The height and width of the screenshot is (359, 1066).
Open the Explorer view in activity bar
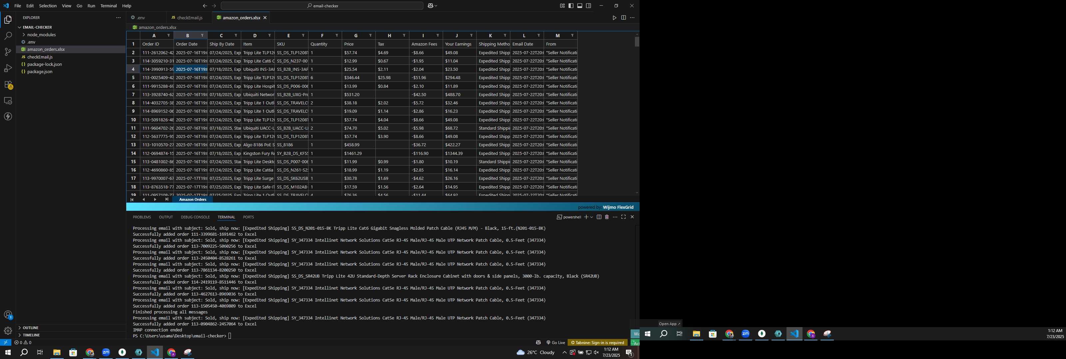8,19
